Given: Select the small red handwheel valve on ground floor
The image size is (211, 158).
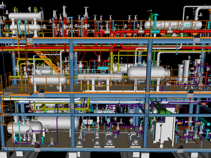Looking at the screenshot, I should point(198,144).
